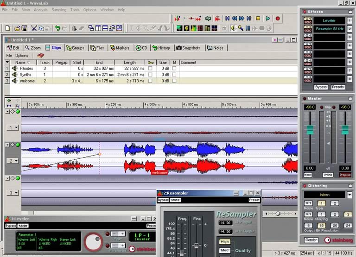Viewport: 356px width, 257px height.
Task: Switch to the History tab
Action: (161, 48)
